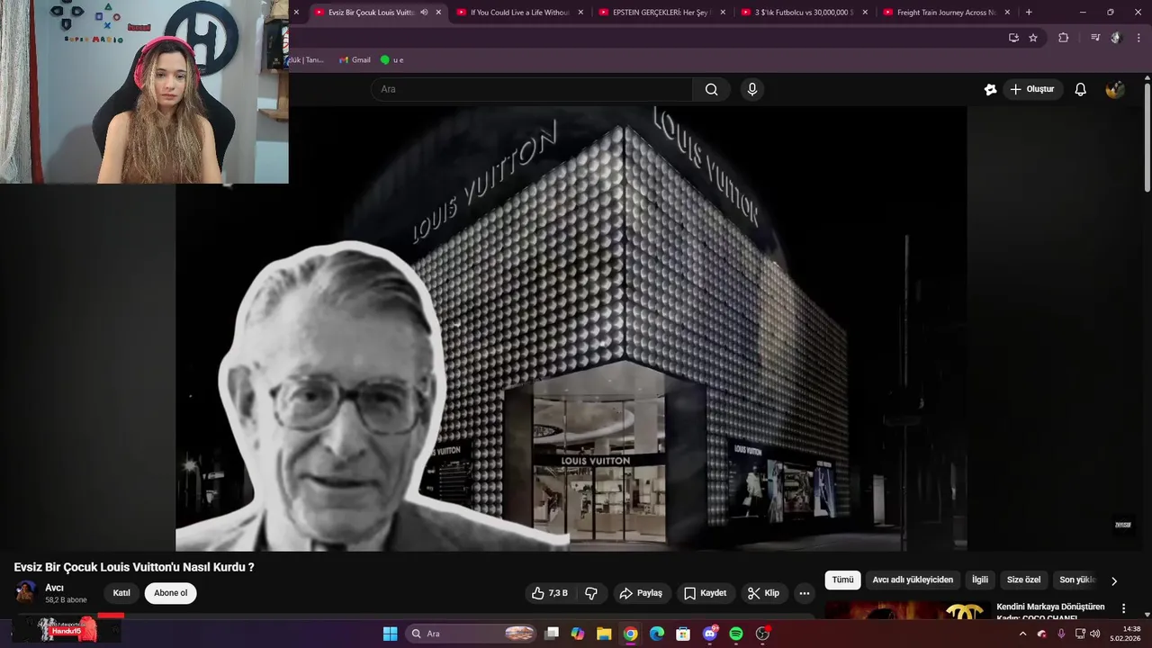
Task: Launch Copilot from taskbar
Action: pyautogui.click(x=578, y=634)
